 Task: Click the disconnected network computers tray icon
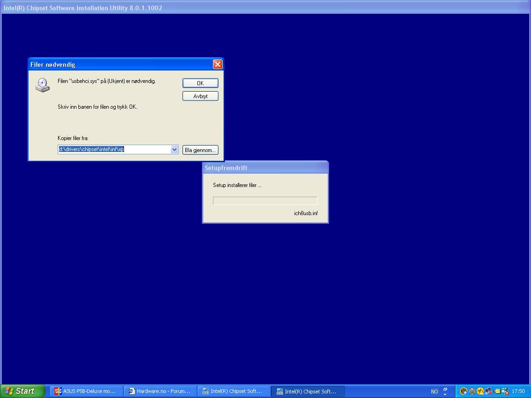point(488,391)
